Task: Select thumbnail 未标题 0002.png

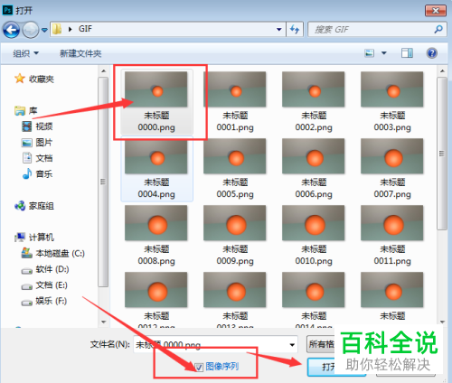Action: click(x=314, y=102)
